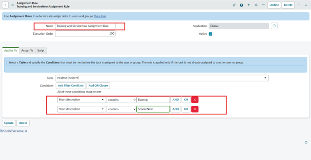This screenshot has width=311, height=160.
Task: Open help via the question mark icon
Action: coord(242,5)
